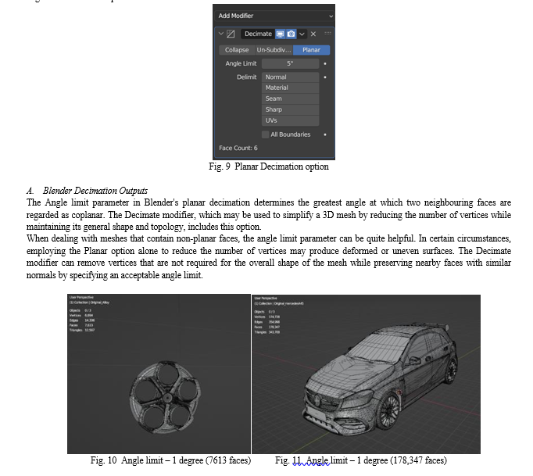Click the 'Angle Limit' label
Viewport: 533px width, 476px height.
pos(241,63)
